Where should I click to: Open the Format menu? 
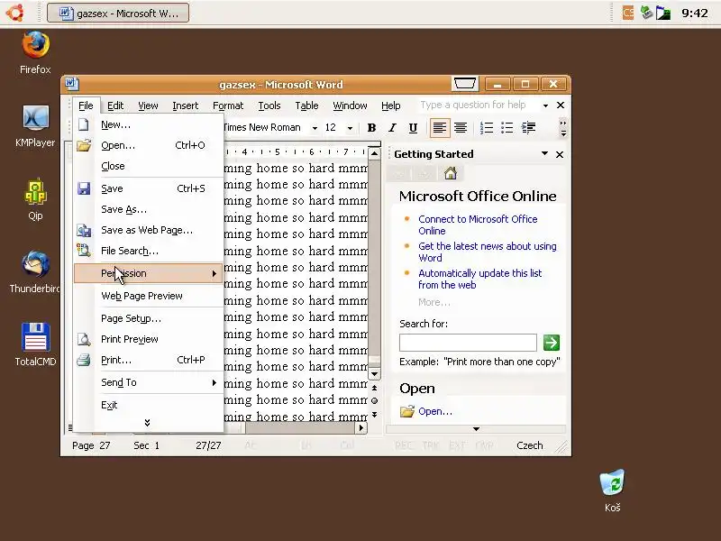[228, 105]
